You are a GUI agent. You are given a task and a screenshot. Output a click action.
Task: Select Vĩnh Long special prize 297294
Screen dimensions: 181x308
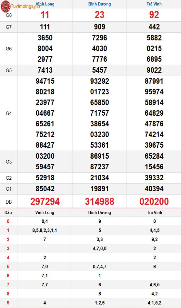45,202
